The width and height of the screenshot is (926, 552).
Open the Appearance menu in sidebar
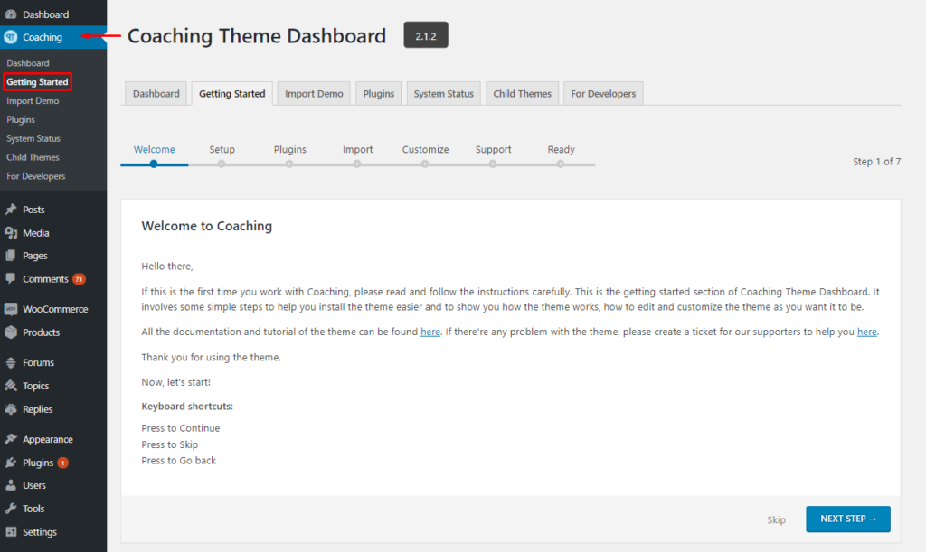[x=11, y=439]
